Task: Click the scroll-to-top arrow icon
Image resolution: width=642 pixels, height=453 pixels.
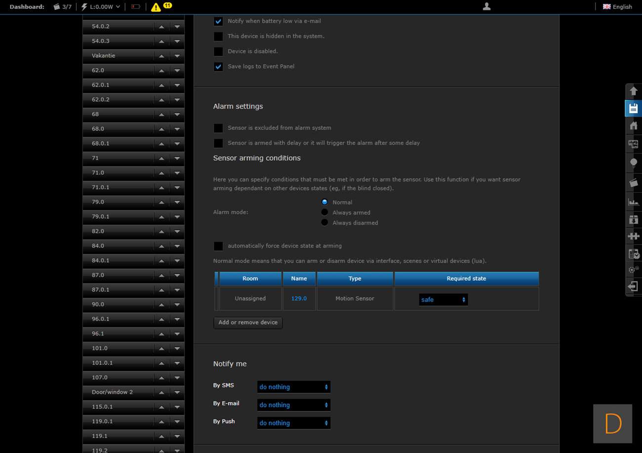Action: pos(633,91)
